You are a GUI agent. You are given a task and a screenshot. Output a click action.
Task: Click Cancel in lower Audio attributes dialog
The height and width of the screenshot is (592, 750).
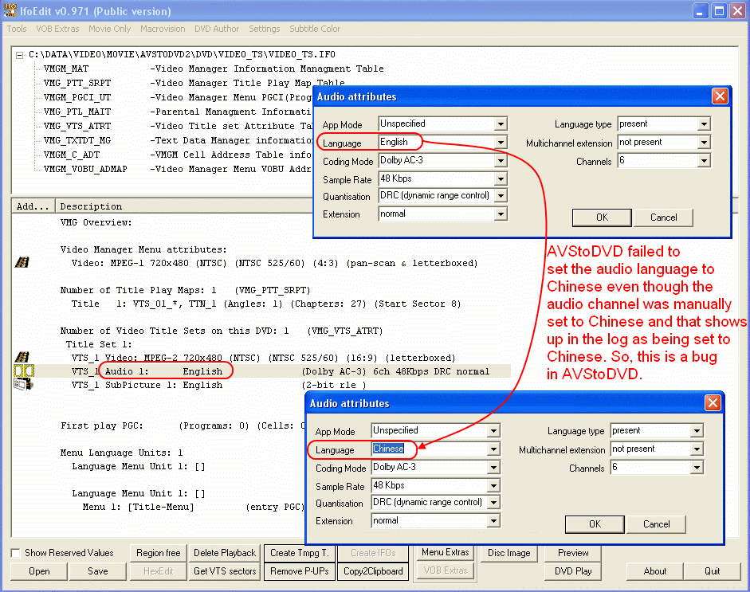point(656,524)
